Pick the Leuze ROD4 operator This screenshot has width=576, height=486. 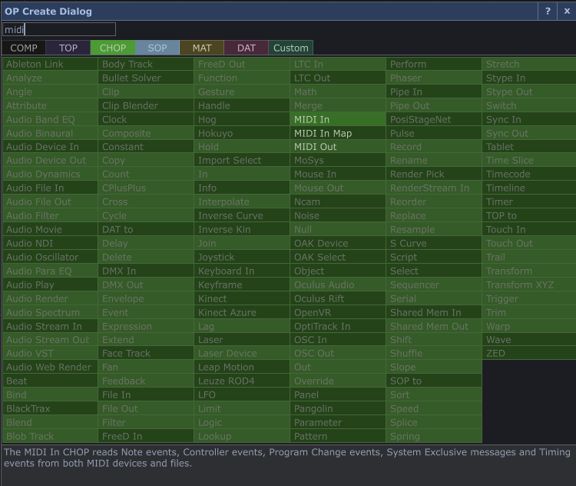[242, 381]
